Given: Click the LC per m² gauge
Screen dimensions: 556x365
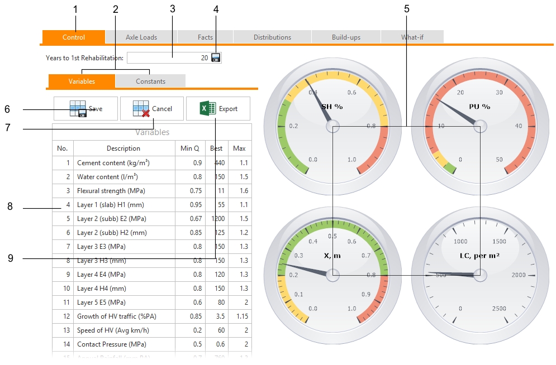Looking at the screenshot, I should click(479, 274).
